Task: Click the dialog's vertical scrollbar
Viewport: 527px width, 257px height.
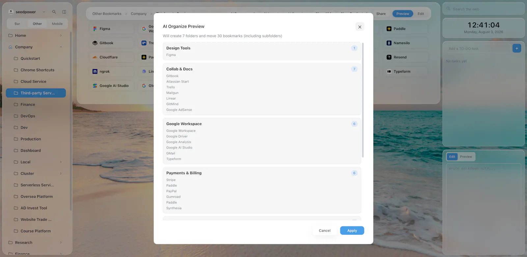Action: coord(363,100)
